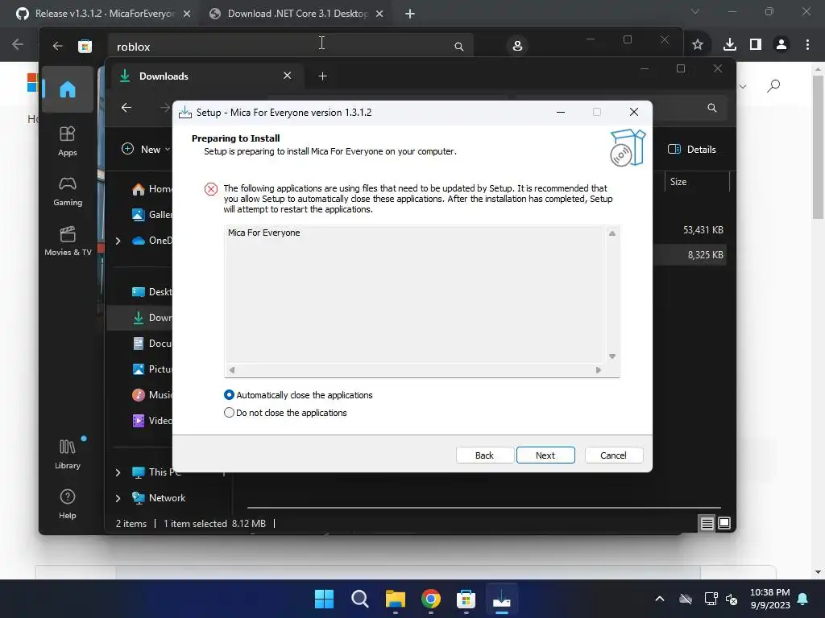Open notification bell in taskbar
The height and width of the screenshot is (618, 825).
pos(803,599)
